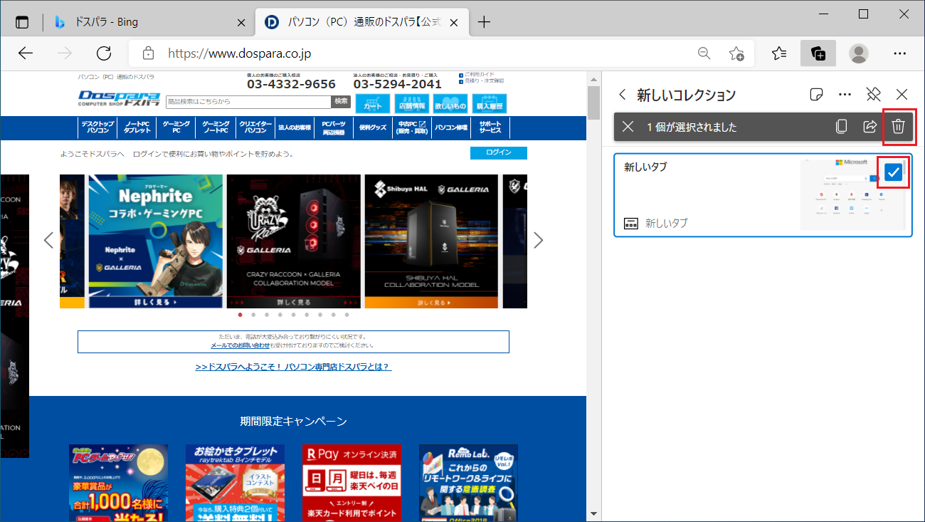Open the 欲しいもの wishlist icon
Screen dimensions: 925x522
[450, 103]
